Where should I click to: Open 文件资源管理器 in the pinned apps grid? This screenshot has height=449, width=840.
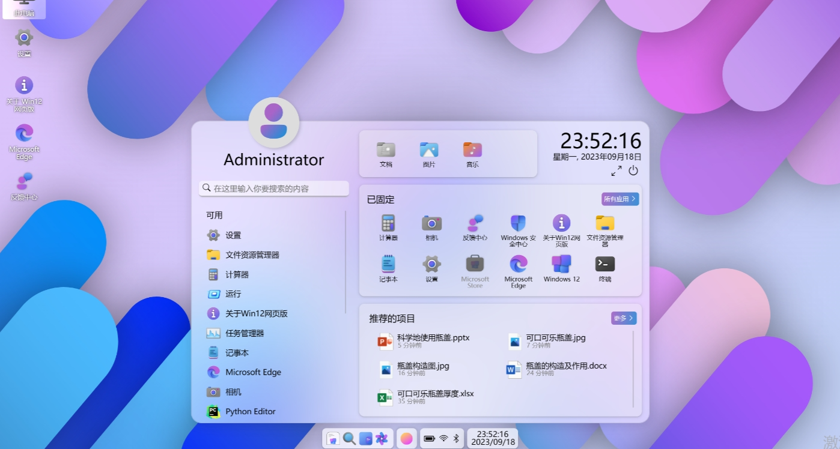coord(604,231)
